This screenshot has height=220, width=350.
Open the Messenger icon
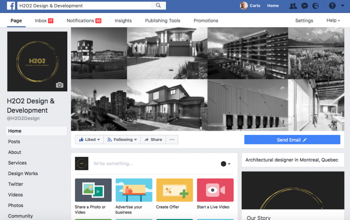click(x=305, y=6)
